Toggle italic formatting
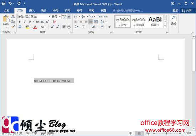This screenshot has width=196, height=136. click(x=25, y=22)
